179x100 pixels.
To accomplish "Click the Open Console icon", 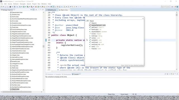I will click(171, 74).
